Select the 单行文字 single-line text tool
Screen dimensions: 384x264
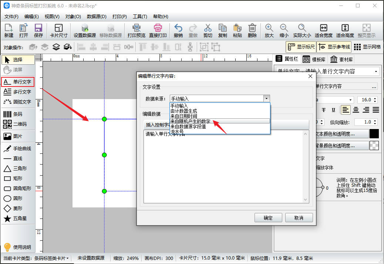(18, 82)
